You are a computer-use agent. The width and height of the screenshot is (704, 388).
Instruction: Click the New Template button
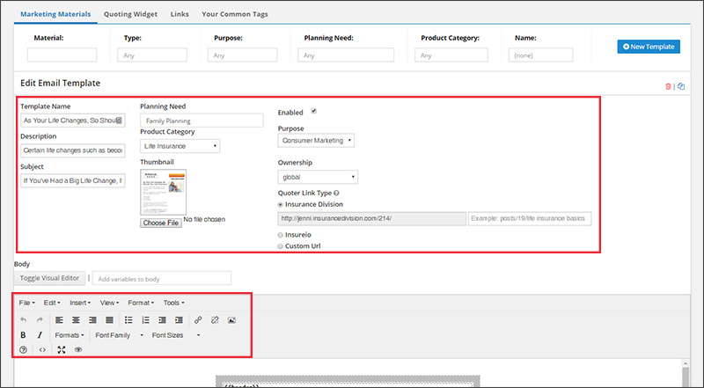649,47
